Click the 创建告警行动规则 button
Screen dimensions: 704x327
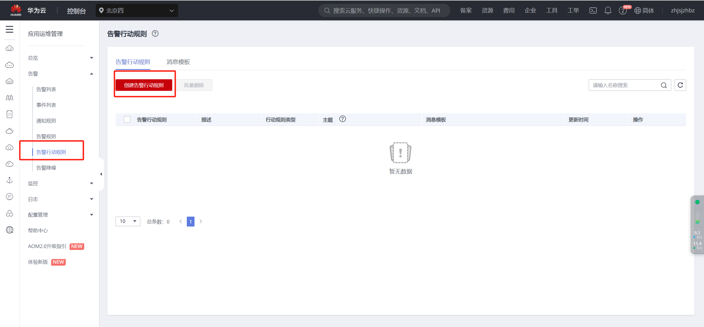tap(144, 85)
